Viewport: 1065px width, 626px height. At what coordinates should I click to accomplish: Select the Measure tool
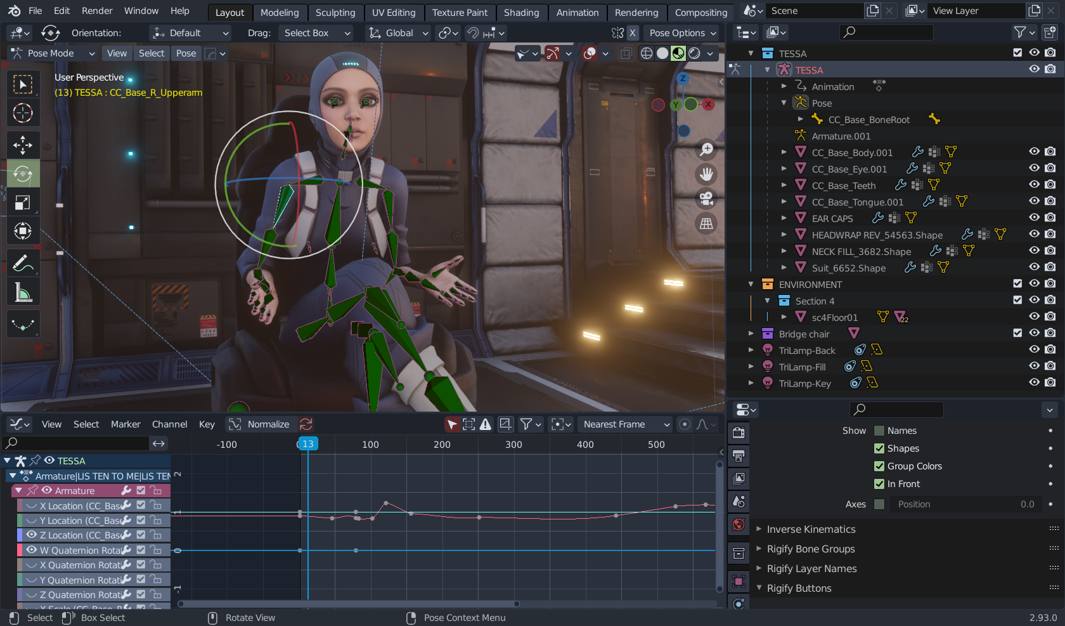tap(23, 292)
